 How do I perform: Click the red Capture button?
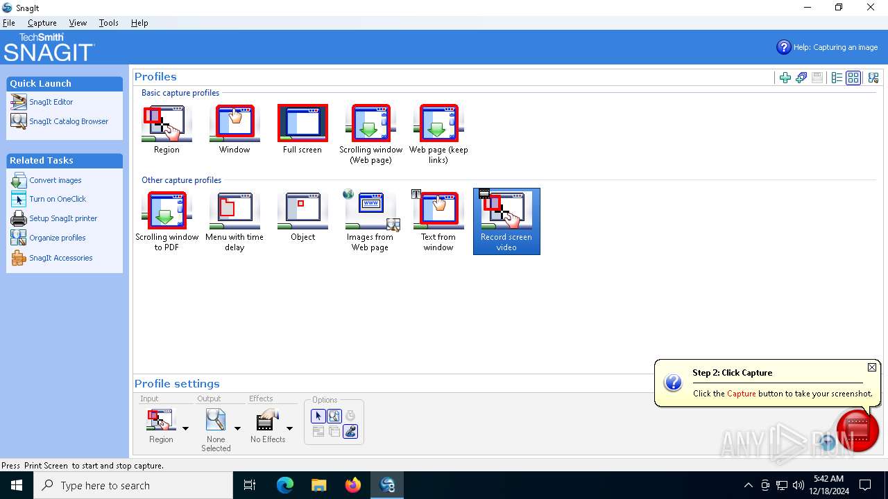click(857, 430)
